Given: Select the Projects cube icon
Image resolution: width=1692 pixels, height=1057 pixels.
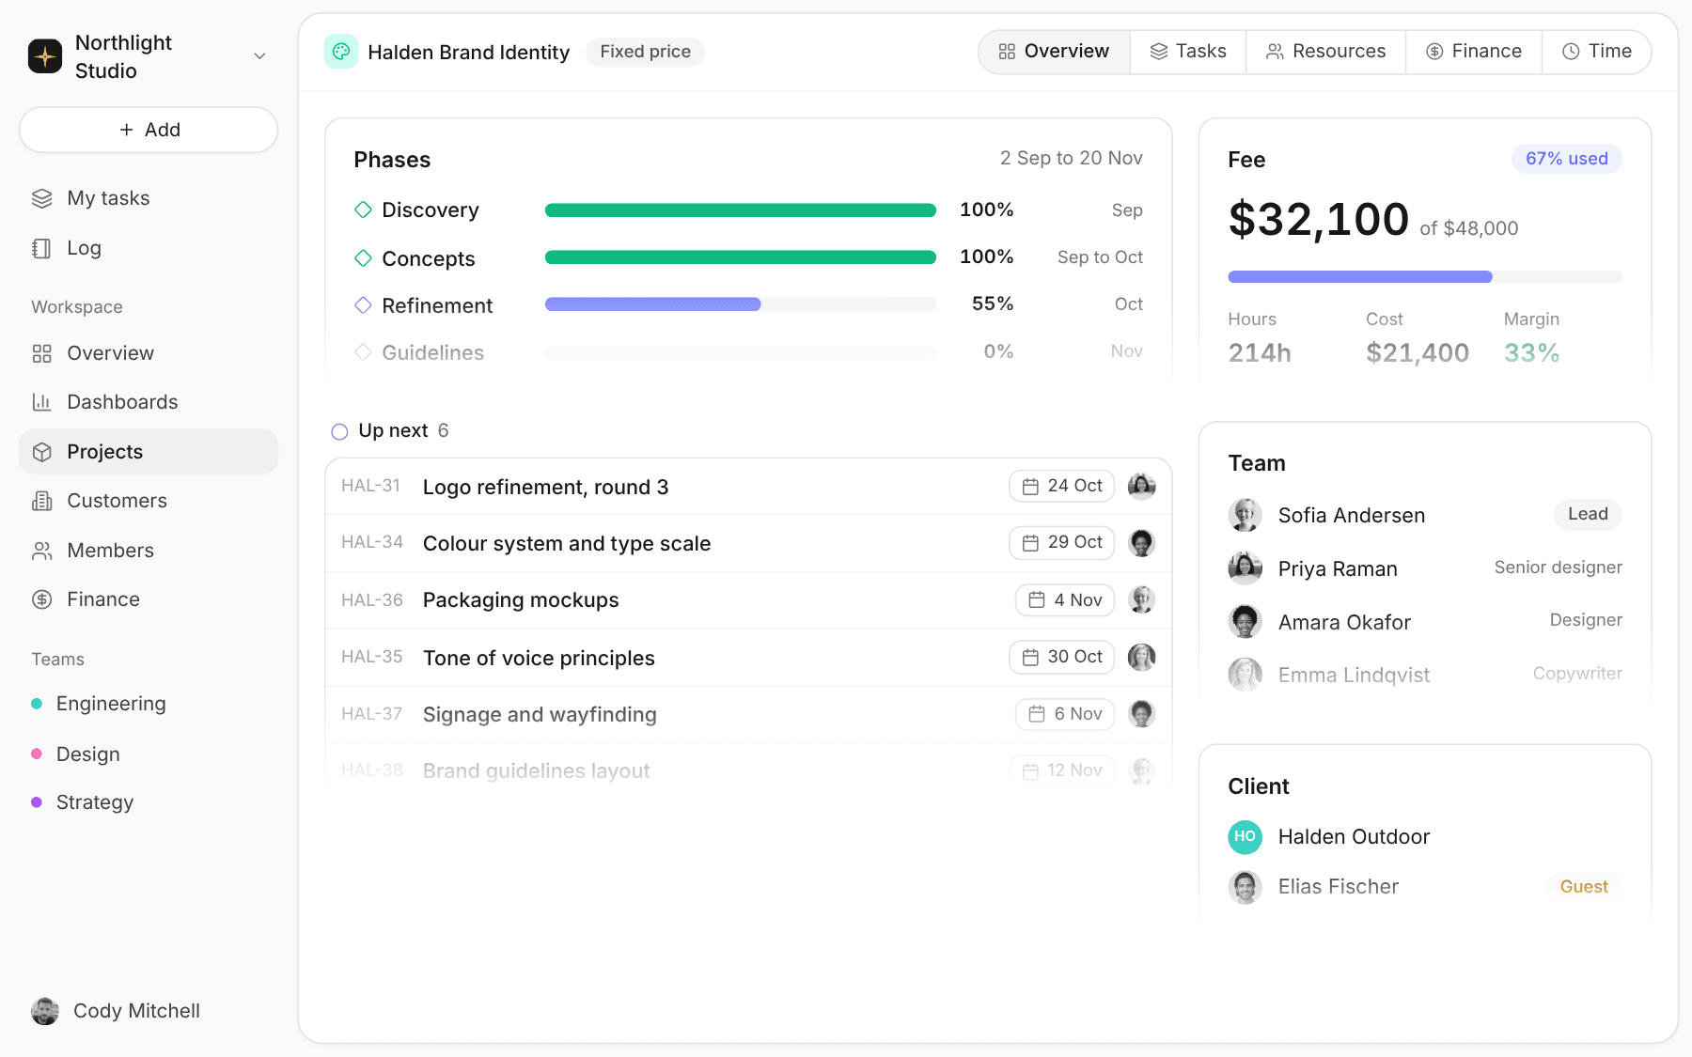Looking at the screenshot, I should tap(41, 452).
